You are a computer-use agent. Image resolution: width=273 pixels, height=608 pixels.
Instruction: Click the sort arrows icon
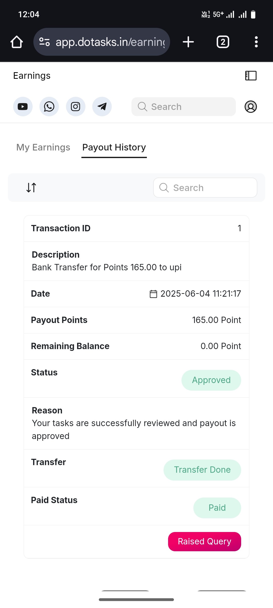[x=31, y=188]
